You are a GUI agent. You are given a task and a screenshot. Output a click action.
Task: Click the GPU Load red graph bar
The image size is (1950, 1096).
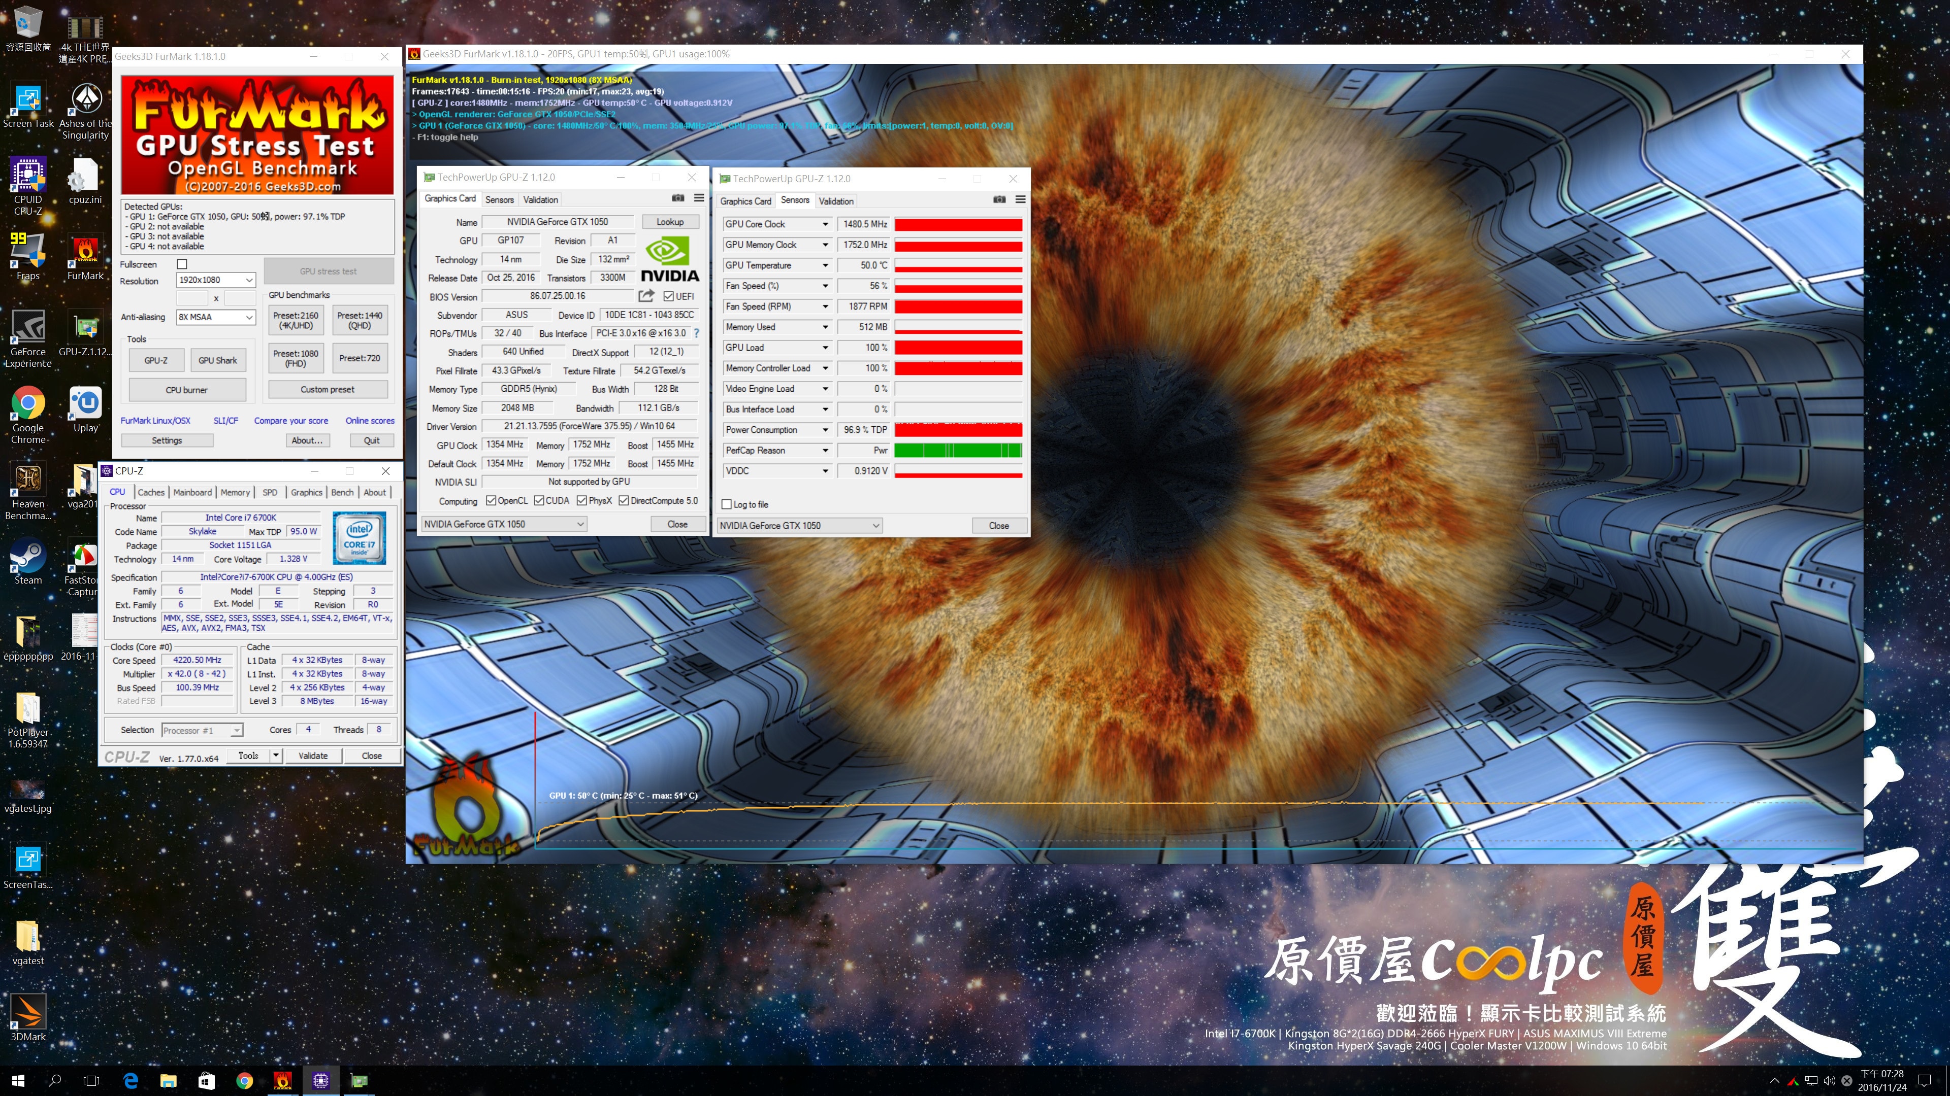[x=958, y=347]
